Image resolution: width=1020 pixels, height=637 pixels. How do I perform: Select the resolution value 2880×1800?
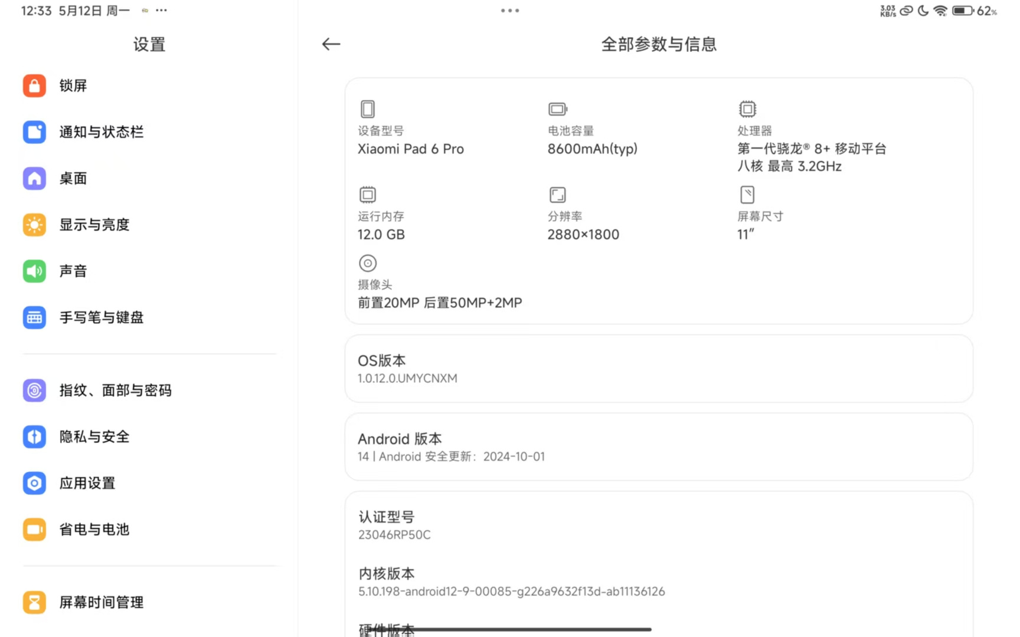click(583, 235)
